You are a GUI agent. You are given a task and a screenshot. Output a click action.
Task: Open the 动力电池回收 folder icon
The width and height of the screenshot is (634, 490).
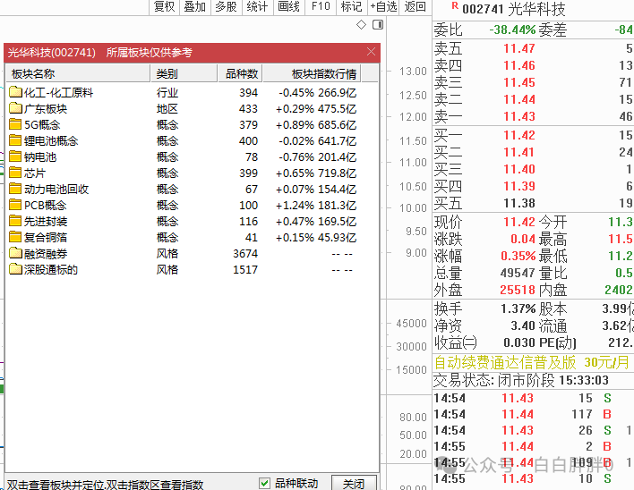[15, 189]
